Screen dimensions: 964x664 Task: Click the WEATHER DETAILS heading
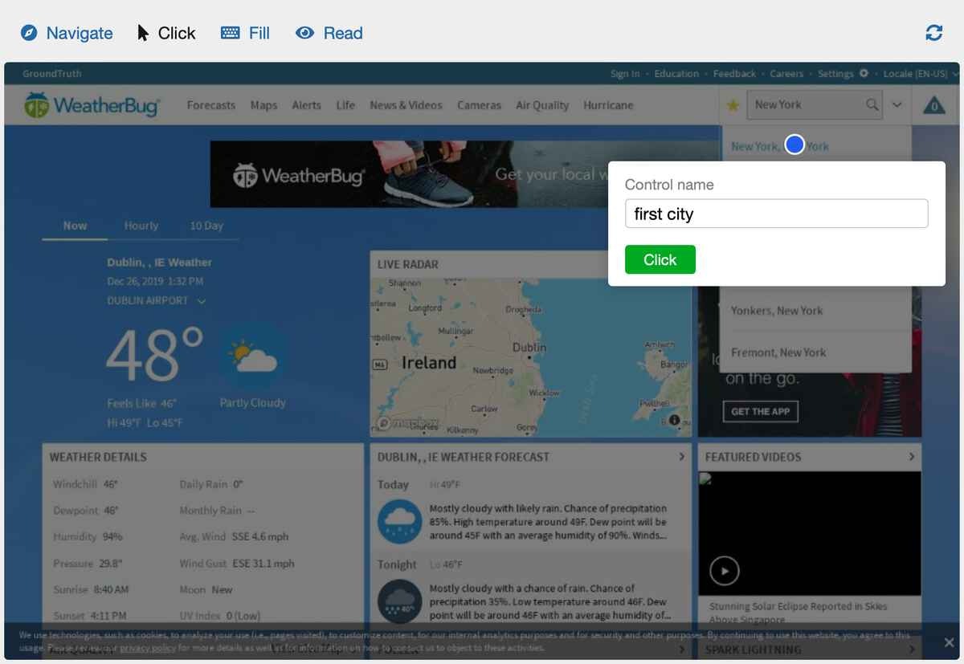point(98,457)
